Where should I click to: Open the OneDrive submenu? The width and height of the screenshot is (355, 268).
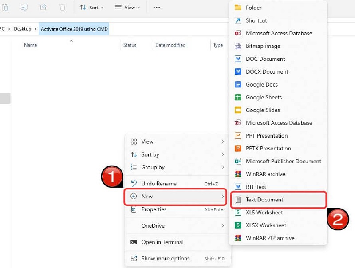click(x=177, y=226)
